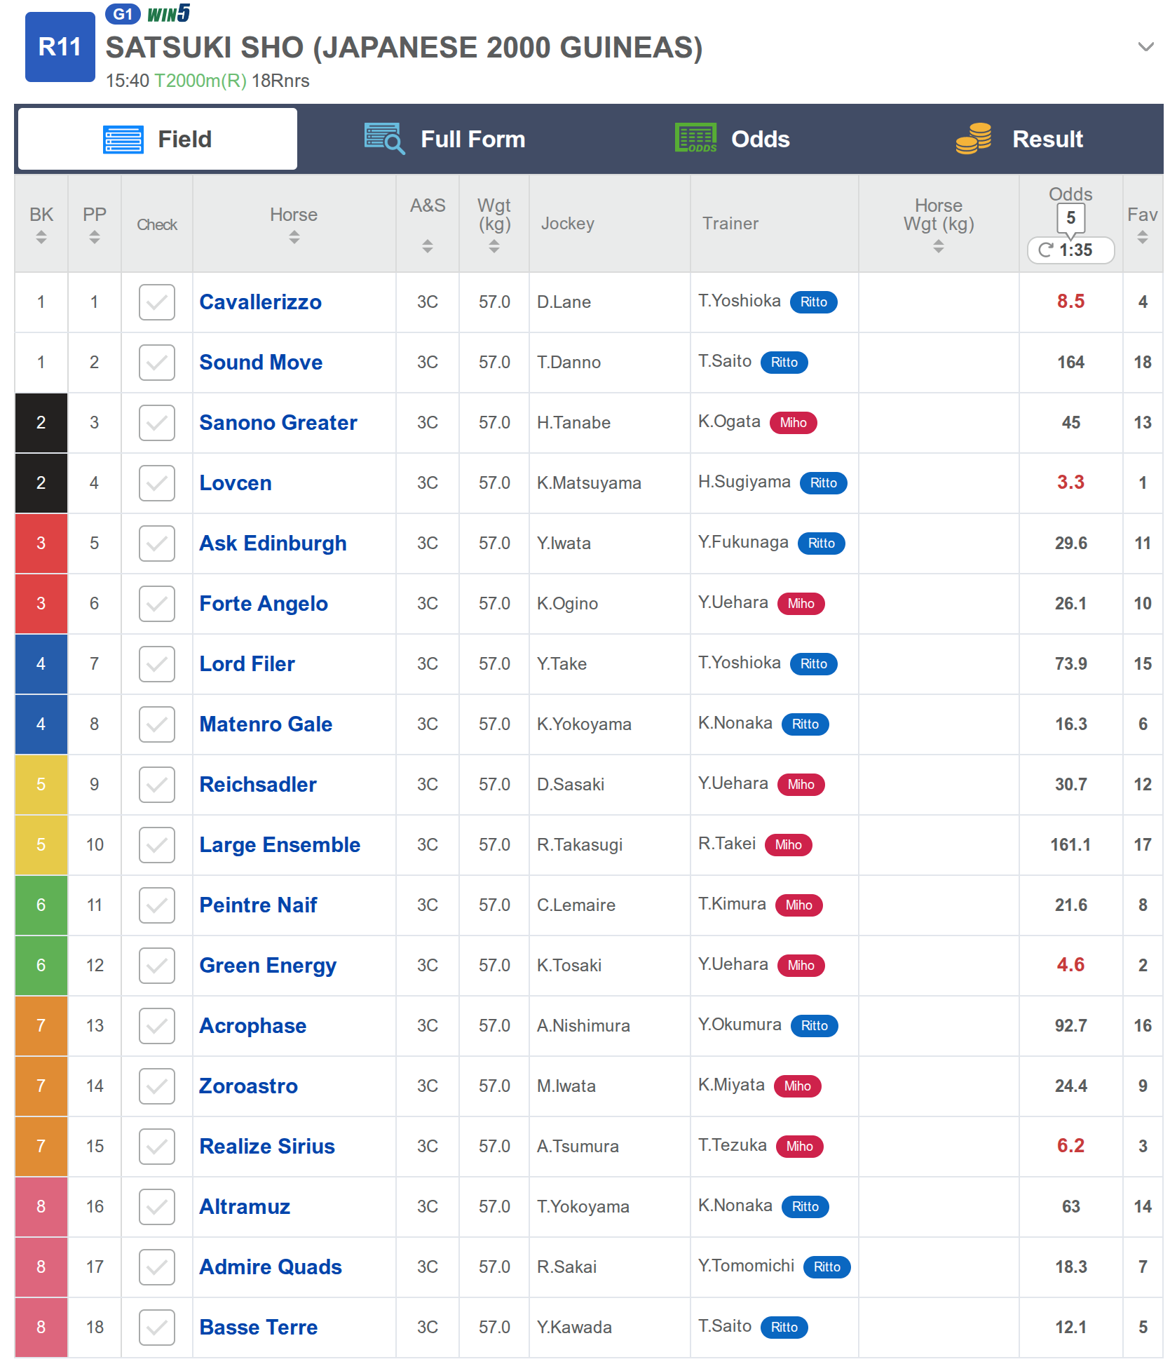Click the Field tab list icon

point(123,139)
